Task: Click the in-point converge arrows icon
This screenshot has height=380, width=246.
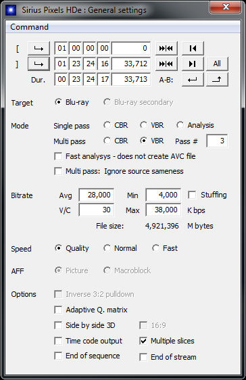Action: point(166,48)
